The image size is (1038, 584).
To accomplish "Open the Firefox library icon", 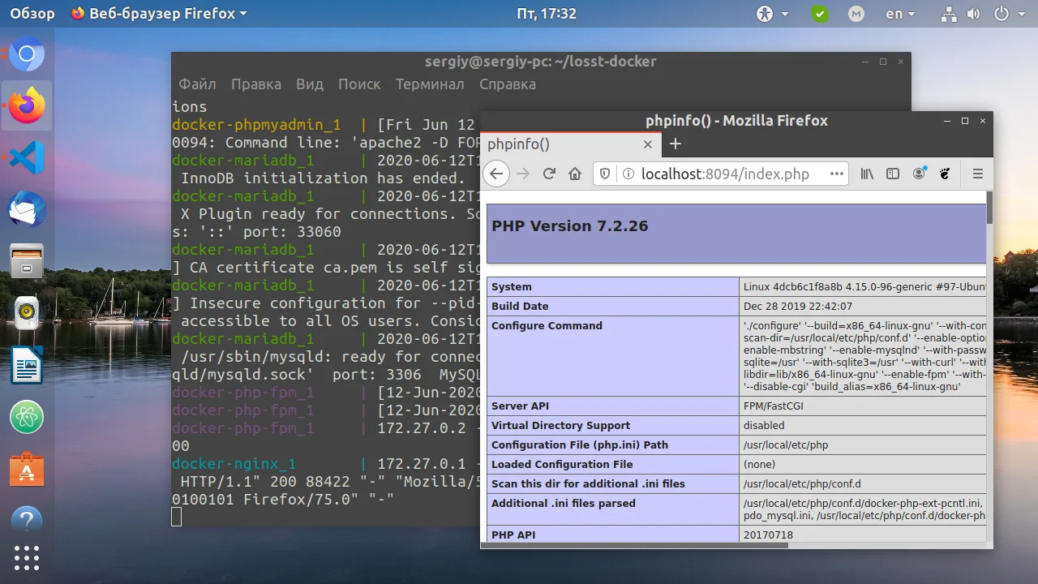I will pyautogui.click(x=867, y=174).
